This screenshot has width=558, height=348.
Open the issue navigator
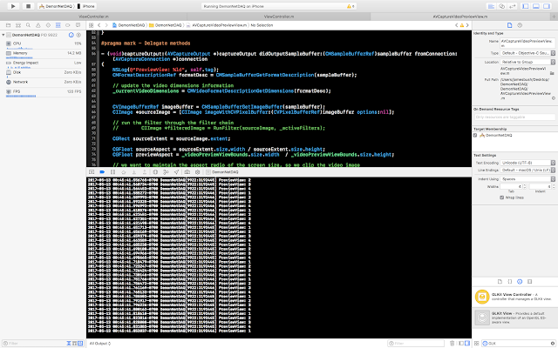(x=38, y=25)
